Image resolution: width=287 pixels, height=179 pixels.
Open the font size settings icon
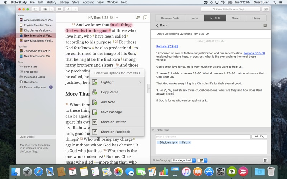[x=138, y=18]
